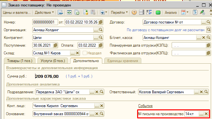The image size is (212, 119).
Task: Select the Дополнительно tab
Action: click(x=86, y=61)
